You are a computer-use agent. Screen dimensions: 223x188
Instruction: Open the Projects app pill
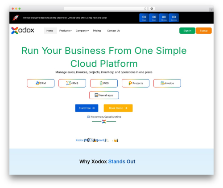[136, 83]
